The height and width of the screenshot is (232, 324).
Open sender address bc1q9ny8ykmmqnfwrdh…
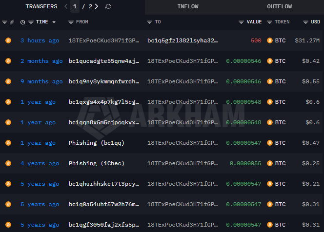click(x=104, y=81)
